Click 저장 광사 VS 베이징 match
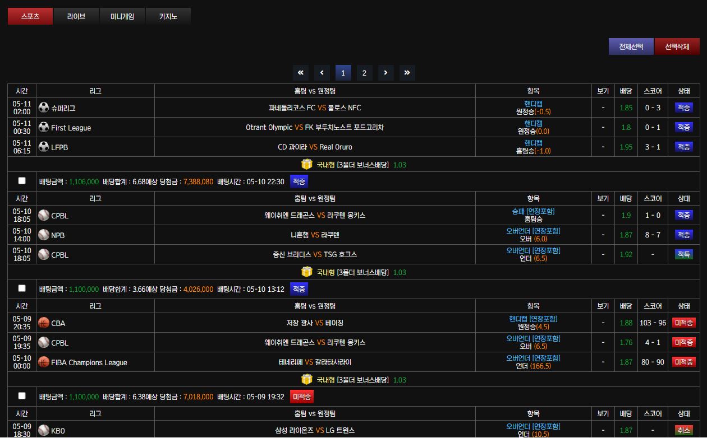This screenshot has height=438, width=707. 315,323
